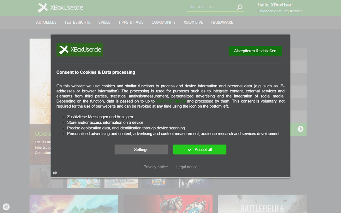Click the XBoxUser.de logo inside consent dialog

coord(80,50)
